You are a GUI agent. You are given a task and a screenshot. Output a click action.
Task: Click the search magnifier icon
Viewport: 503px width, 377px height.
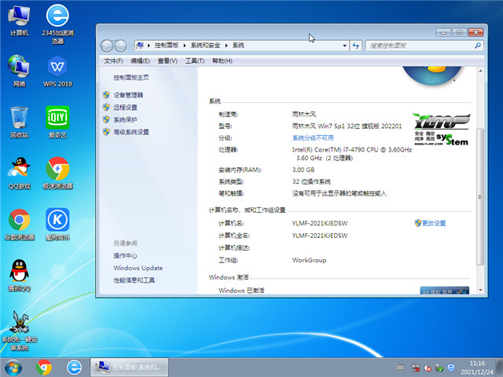(x=478, y=46)
